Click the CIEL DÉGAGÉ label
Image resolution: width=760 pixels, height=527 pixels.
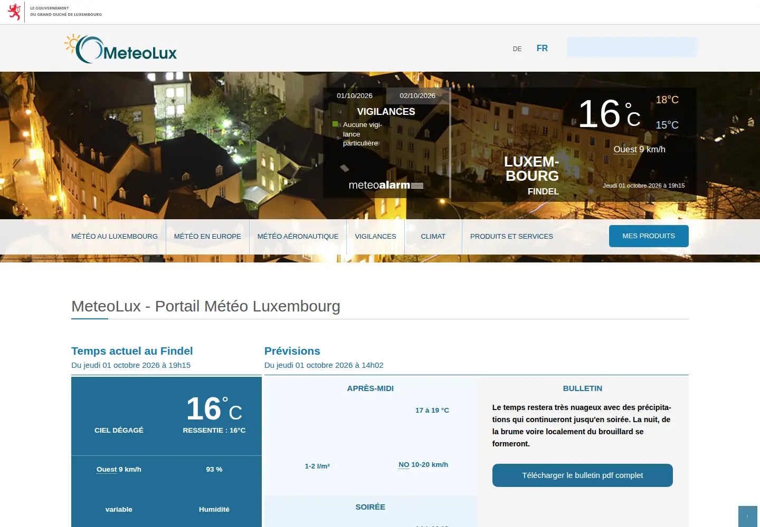click(119, 430)
